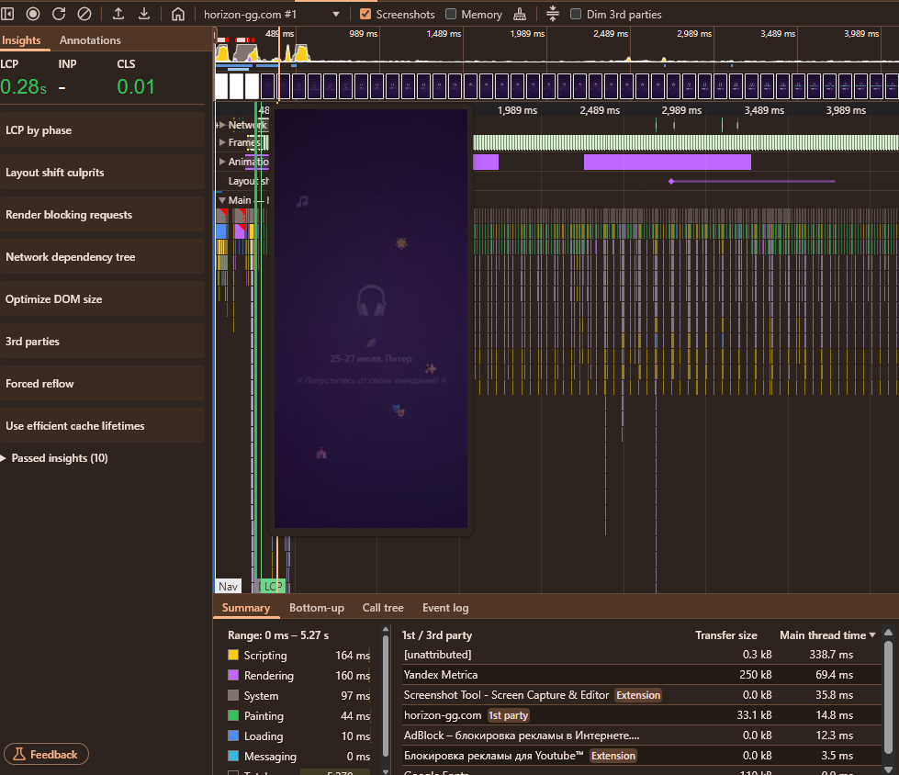Click the upload profile icon
The image size is (899, 775).
point(118,14)
